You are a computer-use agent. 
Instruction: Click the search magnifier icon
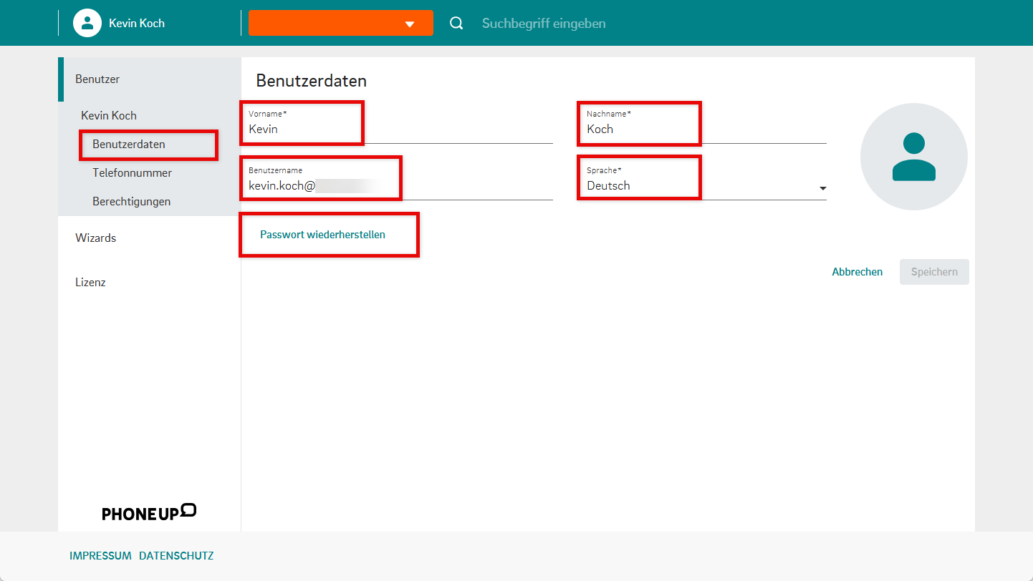click(x=456, y=24)
